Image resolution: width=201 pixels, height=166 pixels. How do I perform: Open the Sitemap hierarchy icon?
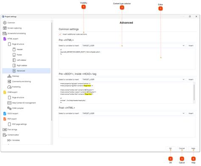pos(9,76)
